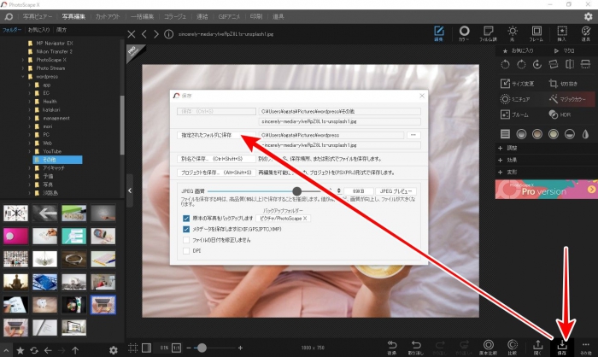The image size is (598, 357).
Task: Select ブルーム bloom effect
Action: point(514,114)
